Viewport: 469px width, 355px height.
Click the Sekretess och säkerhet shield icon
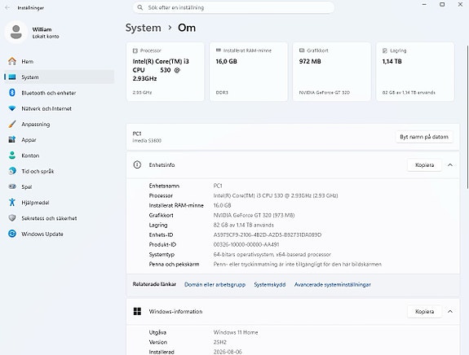tap(12, 218)
